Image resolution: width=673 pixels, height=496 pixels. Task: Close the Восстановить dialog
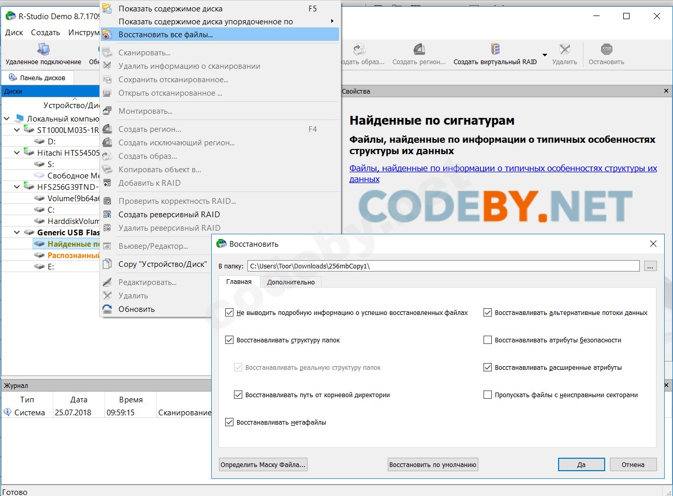point(653,244)
